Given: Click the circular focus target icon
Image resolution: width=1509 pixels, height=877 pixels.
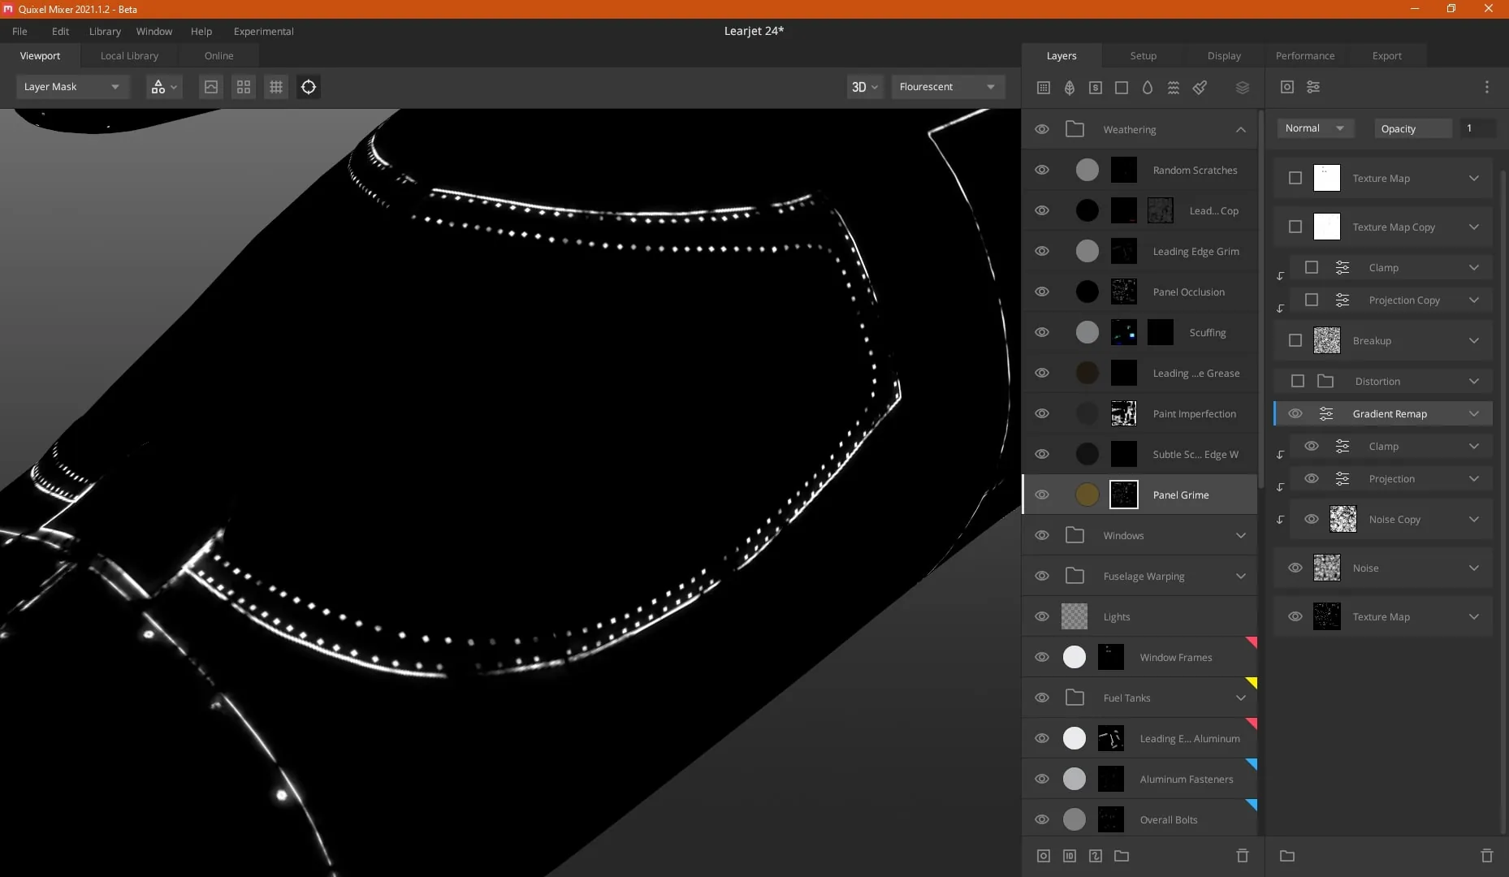Looking at the screenshot, I should click(309, 87).
